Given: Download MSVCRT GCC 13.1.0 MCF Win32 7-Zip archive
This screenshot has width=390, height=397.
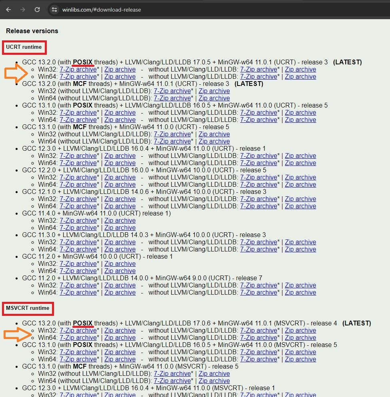Looking at the screenshot, I should (x=172, y=373).
